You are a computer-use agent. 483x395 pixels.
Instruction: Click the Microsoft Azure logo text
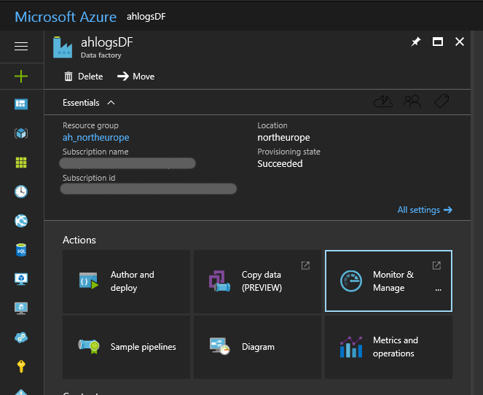(x=66, y=17)
